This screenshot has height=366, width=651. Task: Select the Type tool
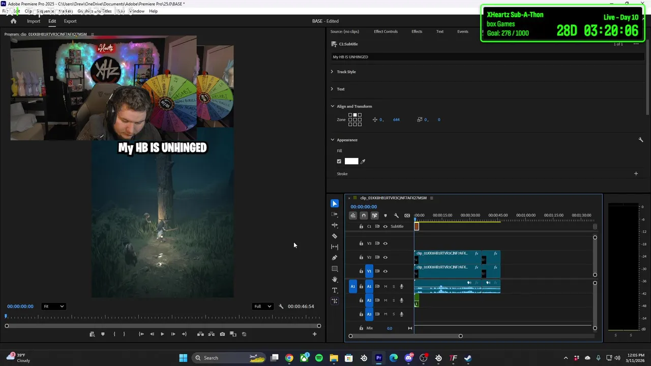point(335,290)
